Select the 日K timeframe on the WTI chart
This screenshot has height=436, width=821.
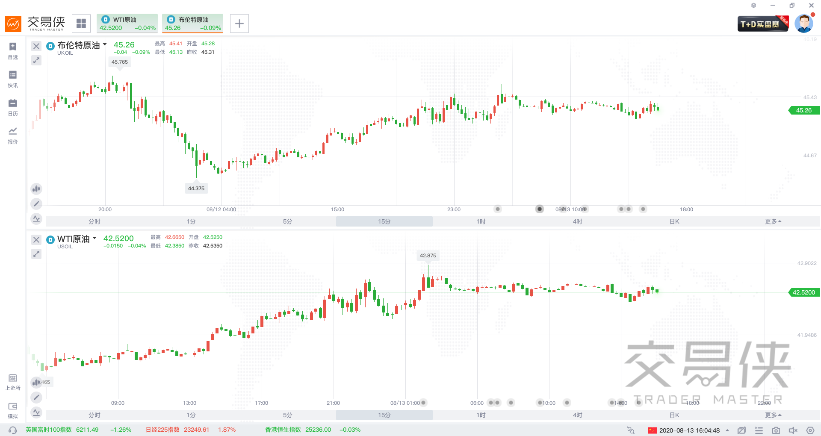tap(674, 415)
